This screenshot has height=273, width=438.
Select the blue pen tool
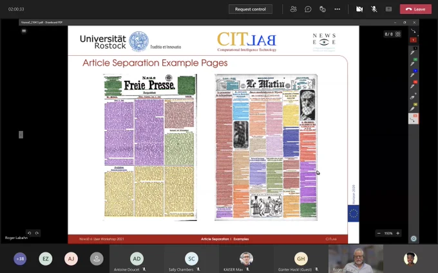click(413, 74)
